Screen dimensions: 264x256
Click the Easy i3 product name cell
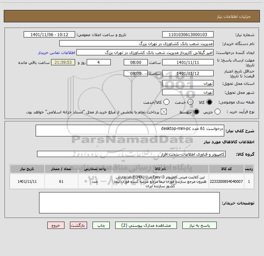[x=160, y=181]
